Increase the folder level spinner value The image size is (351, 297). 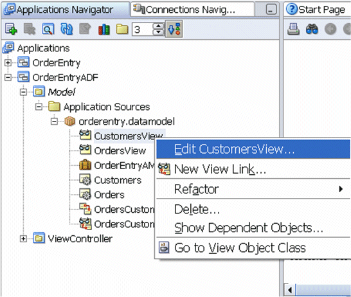point(159,26)
